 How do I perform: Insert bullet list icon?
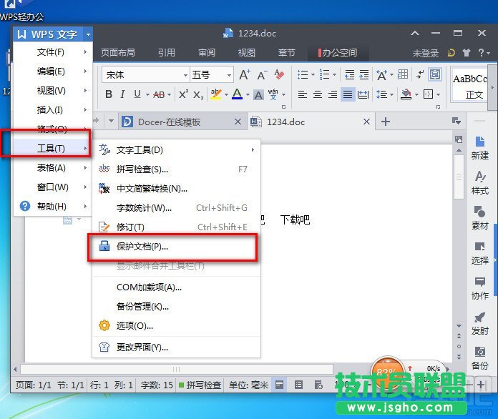(303, 75)
